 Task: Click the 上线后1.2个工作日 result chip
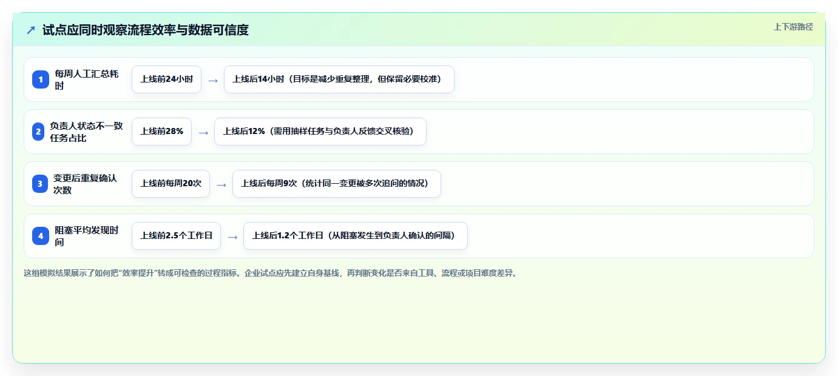pos(356,236)
